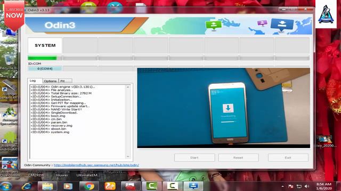Select the 0:[COM4] port field

pyautogui.click(x=45, y=68)
